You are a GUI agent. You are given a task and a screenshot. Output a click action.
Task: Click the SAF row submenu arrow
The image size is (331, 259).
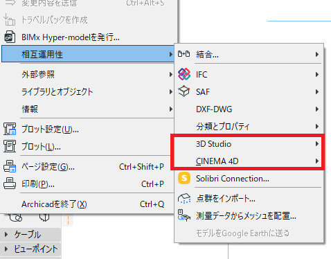tap(317, 91)
